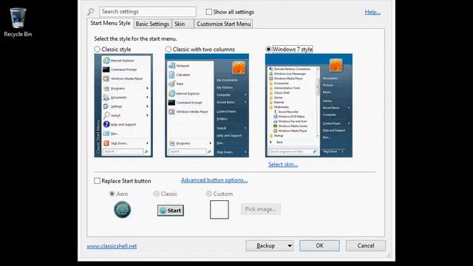Choose the Classic button radio option
The width and height of the screenshot is (473, 266).
click(x=156, y=194)
